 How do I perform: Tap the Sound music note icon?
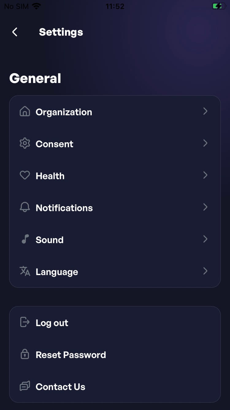click(x=25, y=239)
